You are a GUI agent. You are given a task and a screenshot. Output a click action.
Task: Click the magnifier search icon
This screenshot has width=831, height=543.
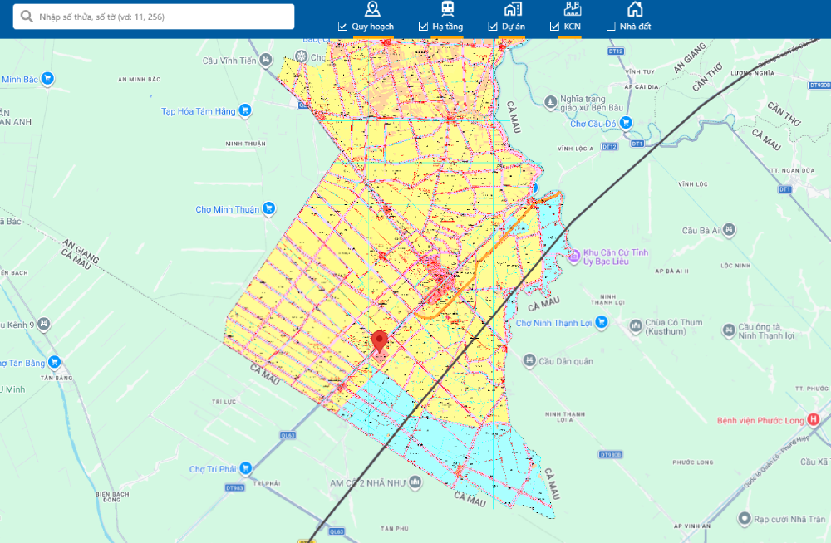pyautogui.click(x=27, y=17)
